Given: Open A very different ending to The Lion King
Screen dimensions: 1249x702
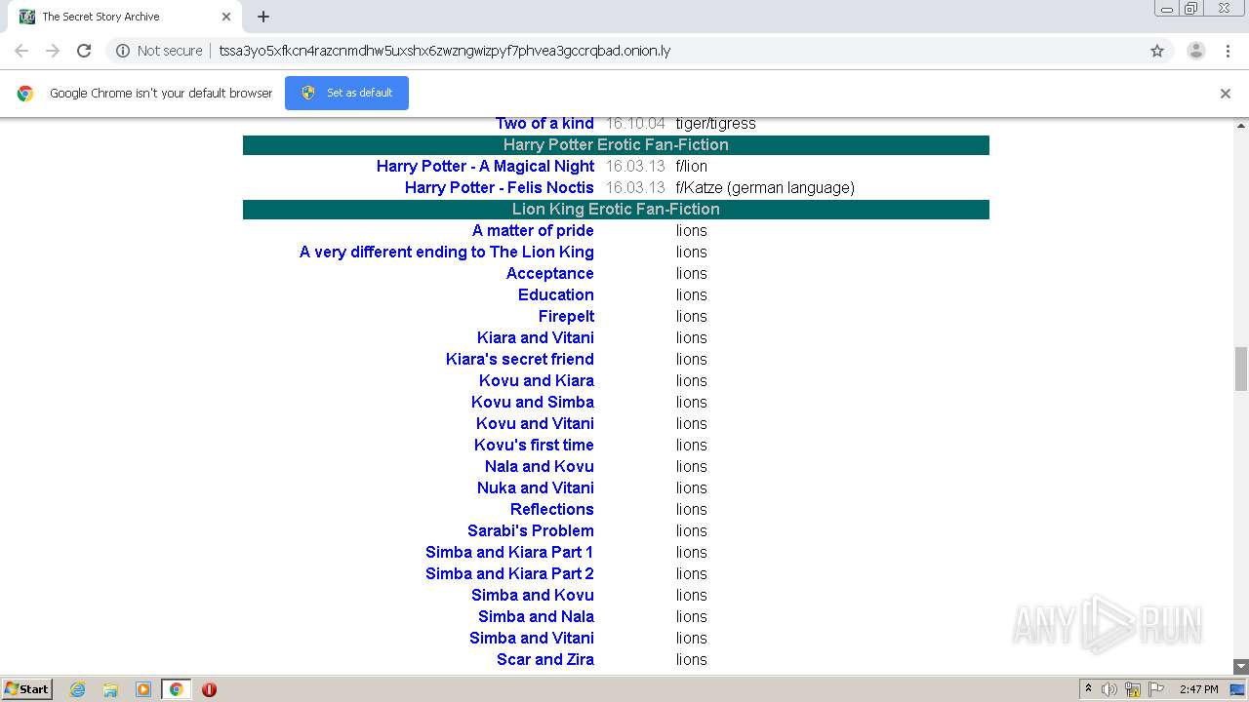Looking at the screenshot, I should click(447, 252).
